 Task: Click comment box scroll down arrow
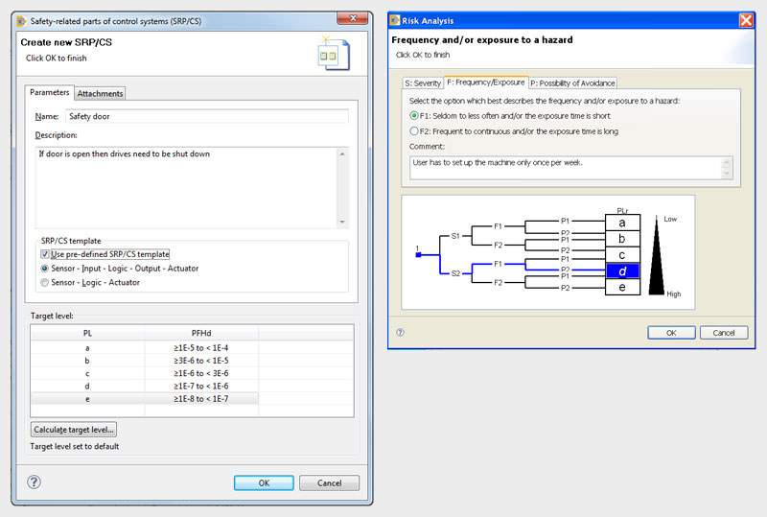tap(727, 174)
